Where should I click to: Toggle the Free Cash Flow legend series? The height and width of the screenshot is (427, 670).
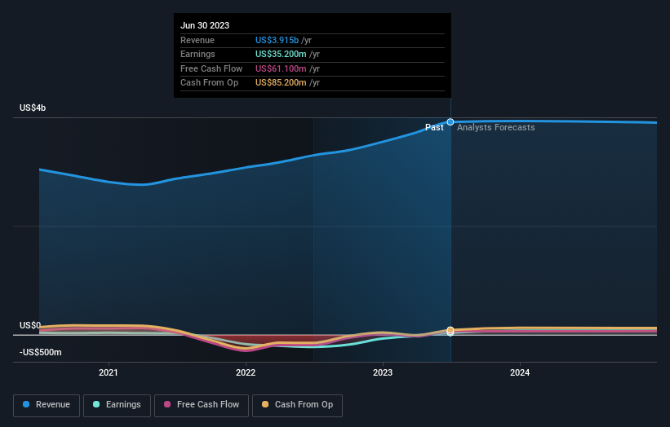pos(202,405)
